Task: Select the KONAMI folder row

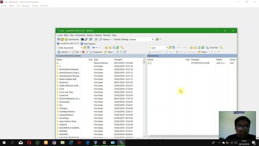Action: [x=99, y=131]
